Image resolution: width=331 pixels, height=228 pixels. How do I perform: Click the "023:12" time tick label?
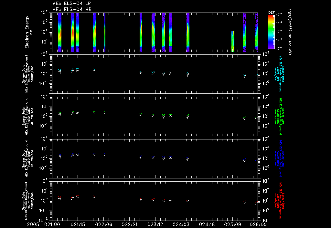tap(155, 225)
